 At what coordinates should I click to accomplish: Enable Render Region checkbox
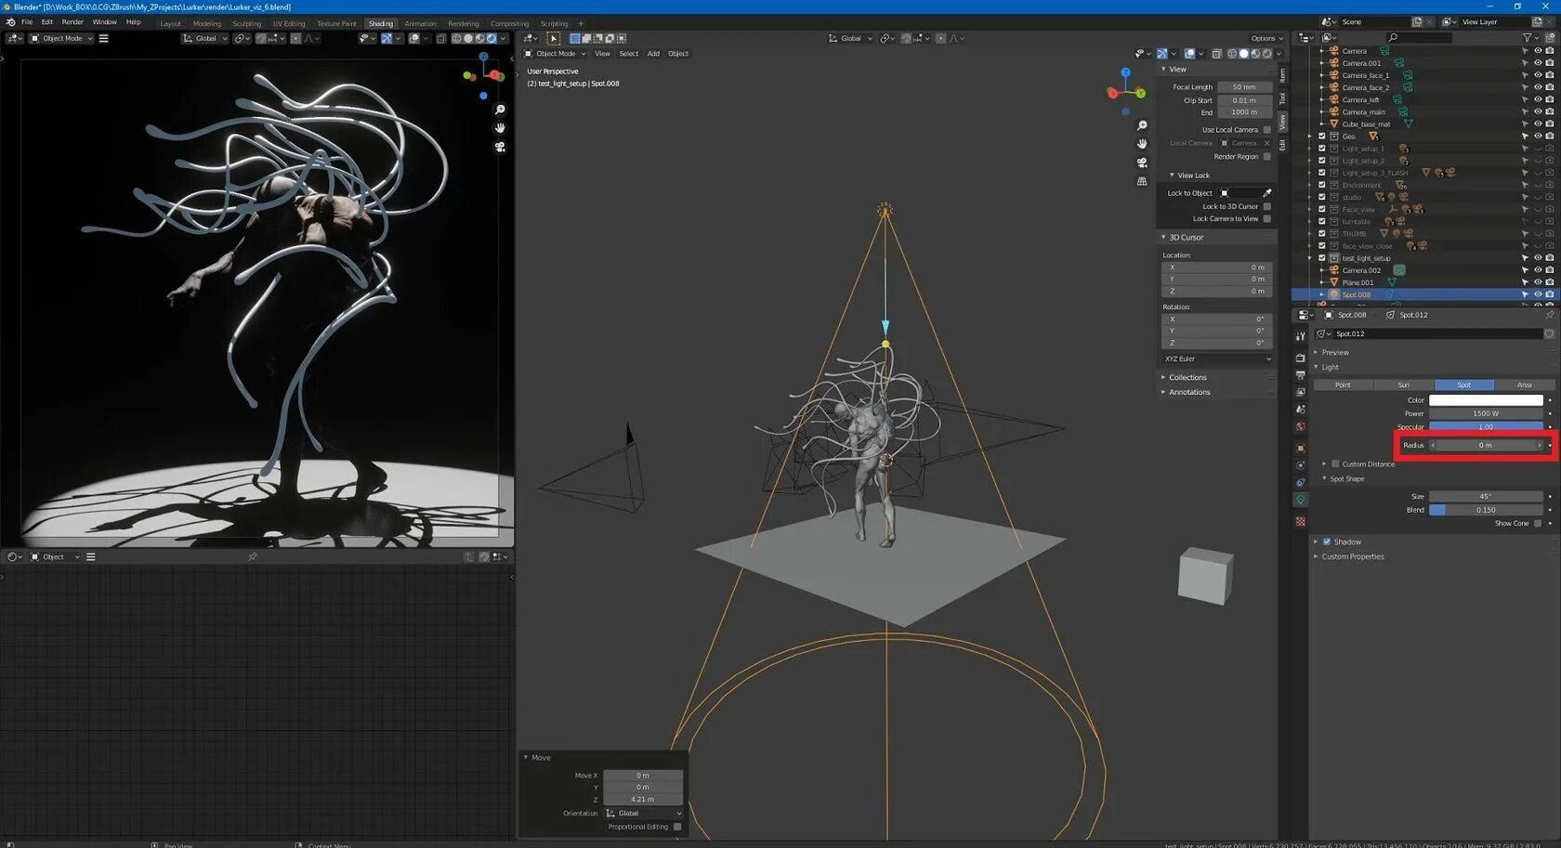[x=1266, y=157]
